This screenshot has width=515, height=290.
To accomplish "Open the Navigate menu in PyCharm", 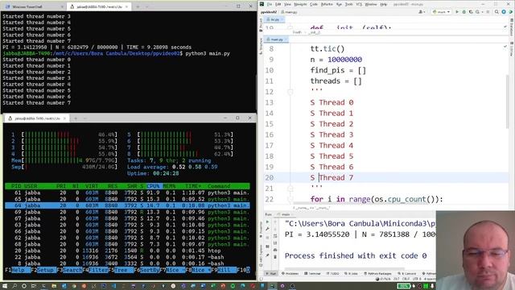I will point(300,4).
